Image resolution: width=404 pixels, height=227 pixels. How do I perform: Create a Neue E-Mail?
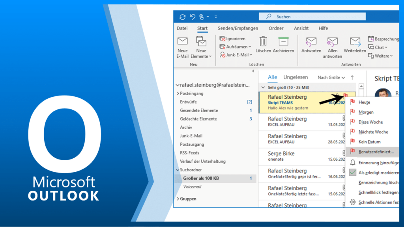coord(182,47)
